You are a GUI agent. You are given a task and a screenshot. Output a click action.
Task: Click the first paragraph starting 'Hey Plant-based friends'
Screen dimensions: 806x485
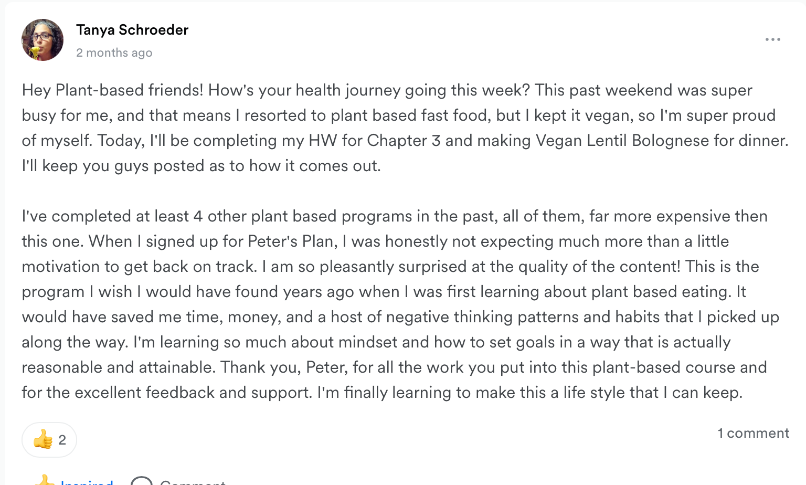405,128
